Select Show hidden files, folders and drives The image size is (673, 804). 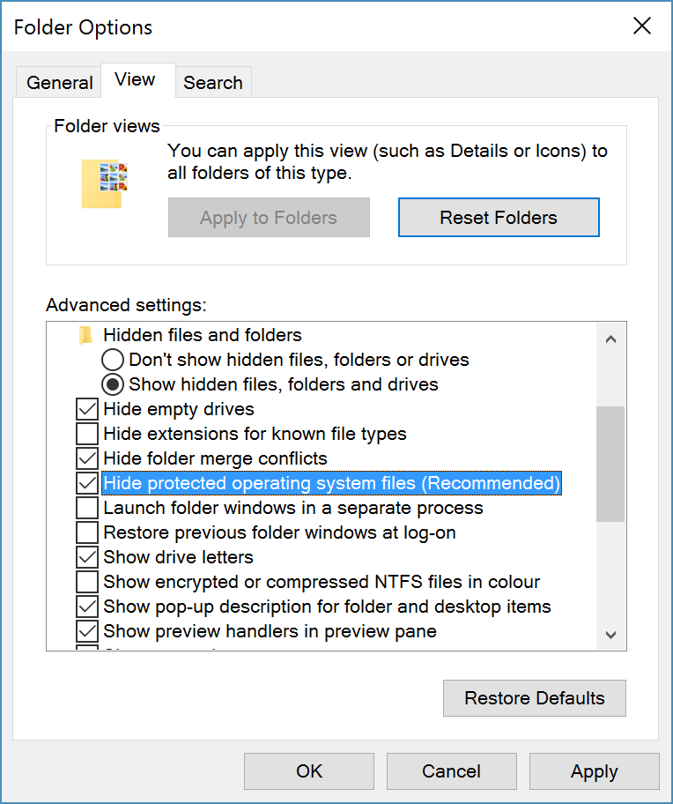[113, 384]
